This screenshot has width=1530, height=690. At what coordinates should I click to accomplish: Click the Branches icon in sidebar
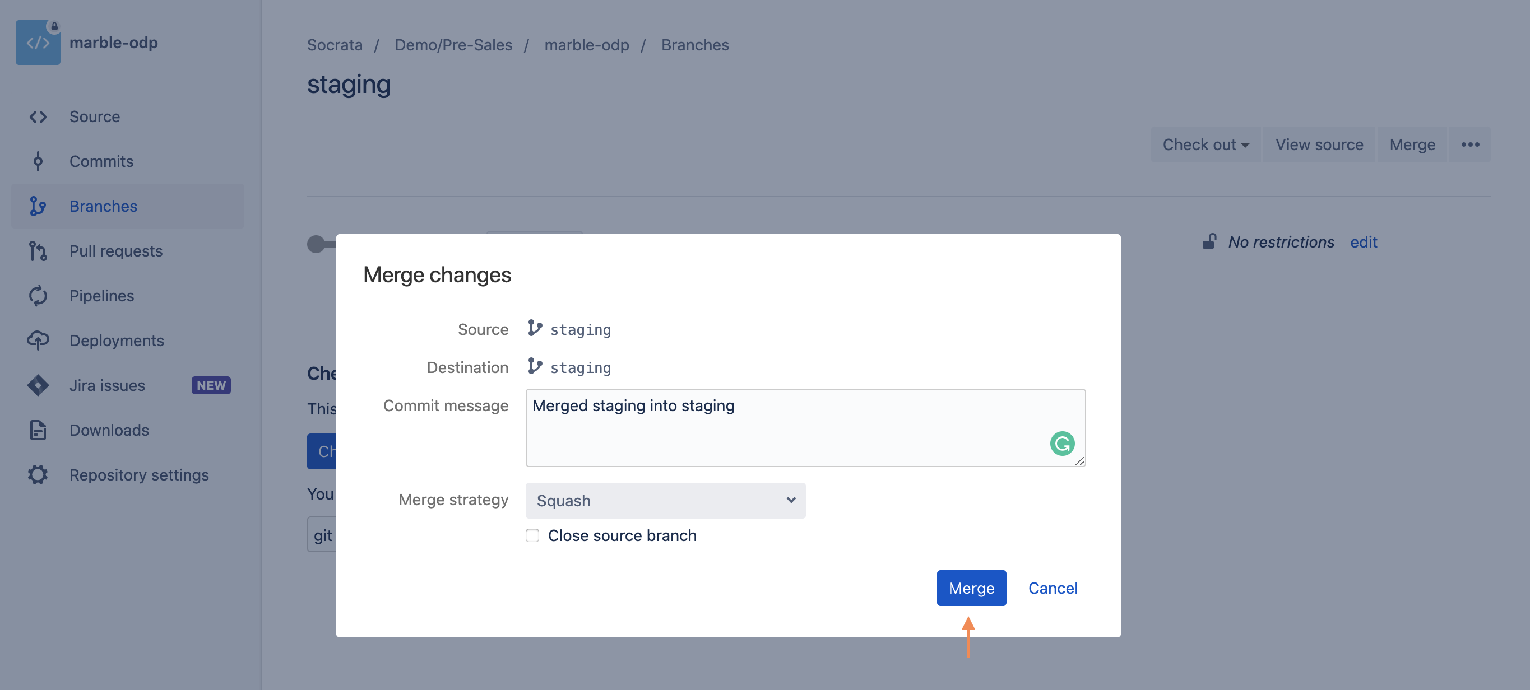[38, 206]
